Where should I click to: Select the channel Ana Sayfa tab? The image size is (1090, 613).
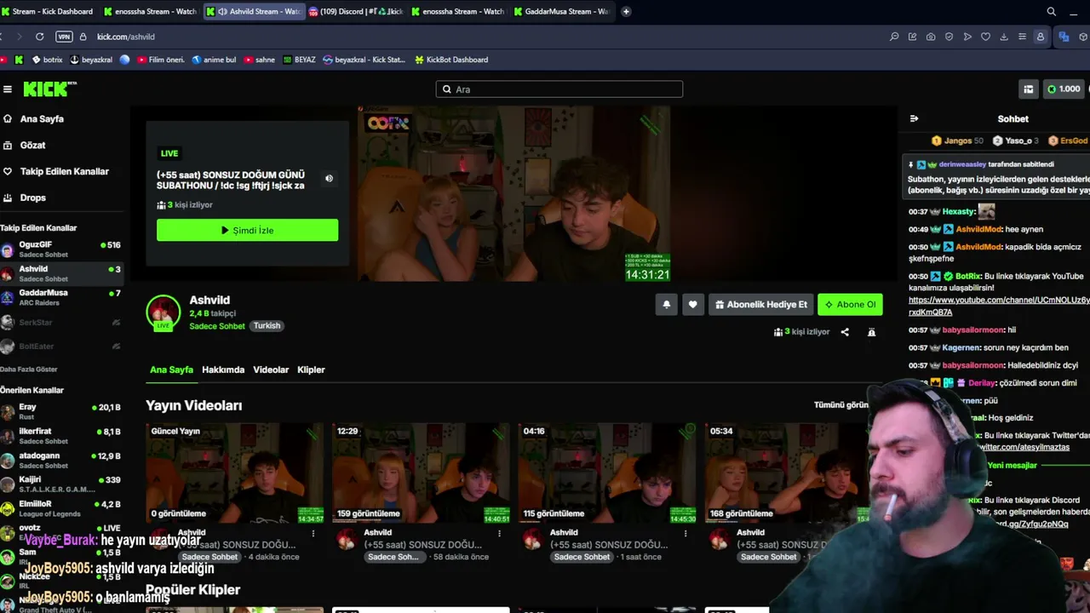click(x=171, y=370)
